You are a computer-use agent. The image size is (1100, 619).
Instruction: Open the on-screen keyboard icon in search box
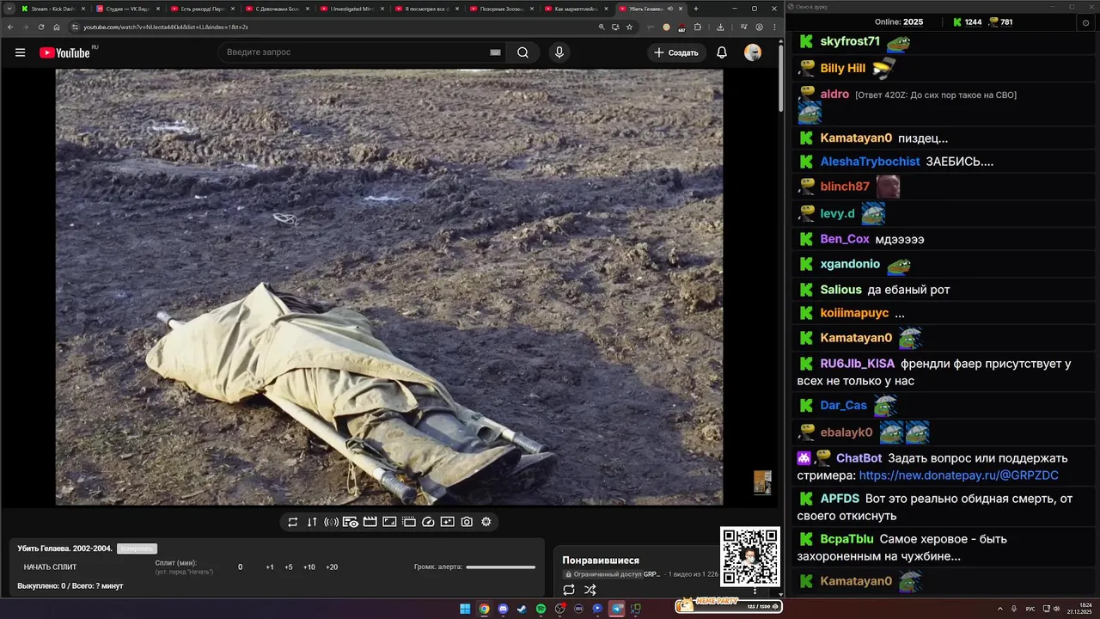coord(495,52)
